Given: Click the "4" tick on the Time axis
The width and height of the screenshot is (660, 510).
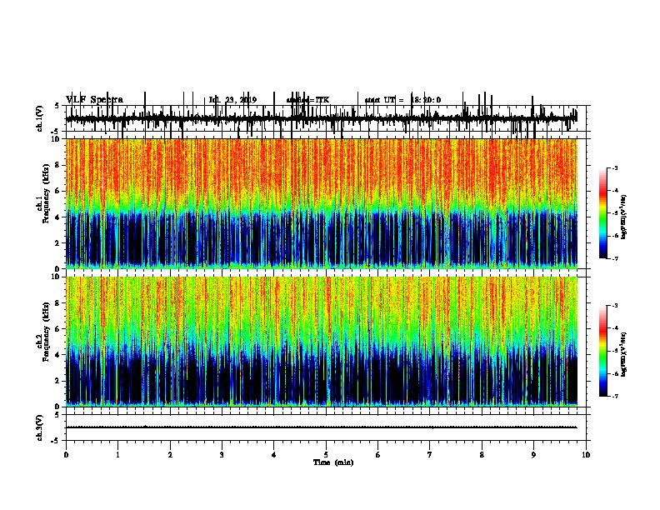Looking at the screenshot, I should (274, 455).
